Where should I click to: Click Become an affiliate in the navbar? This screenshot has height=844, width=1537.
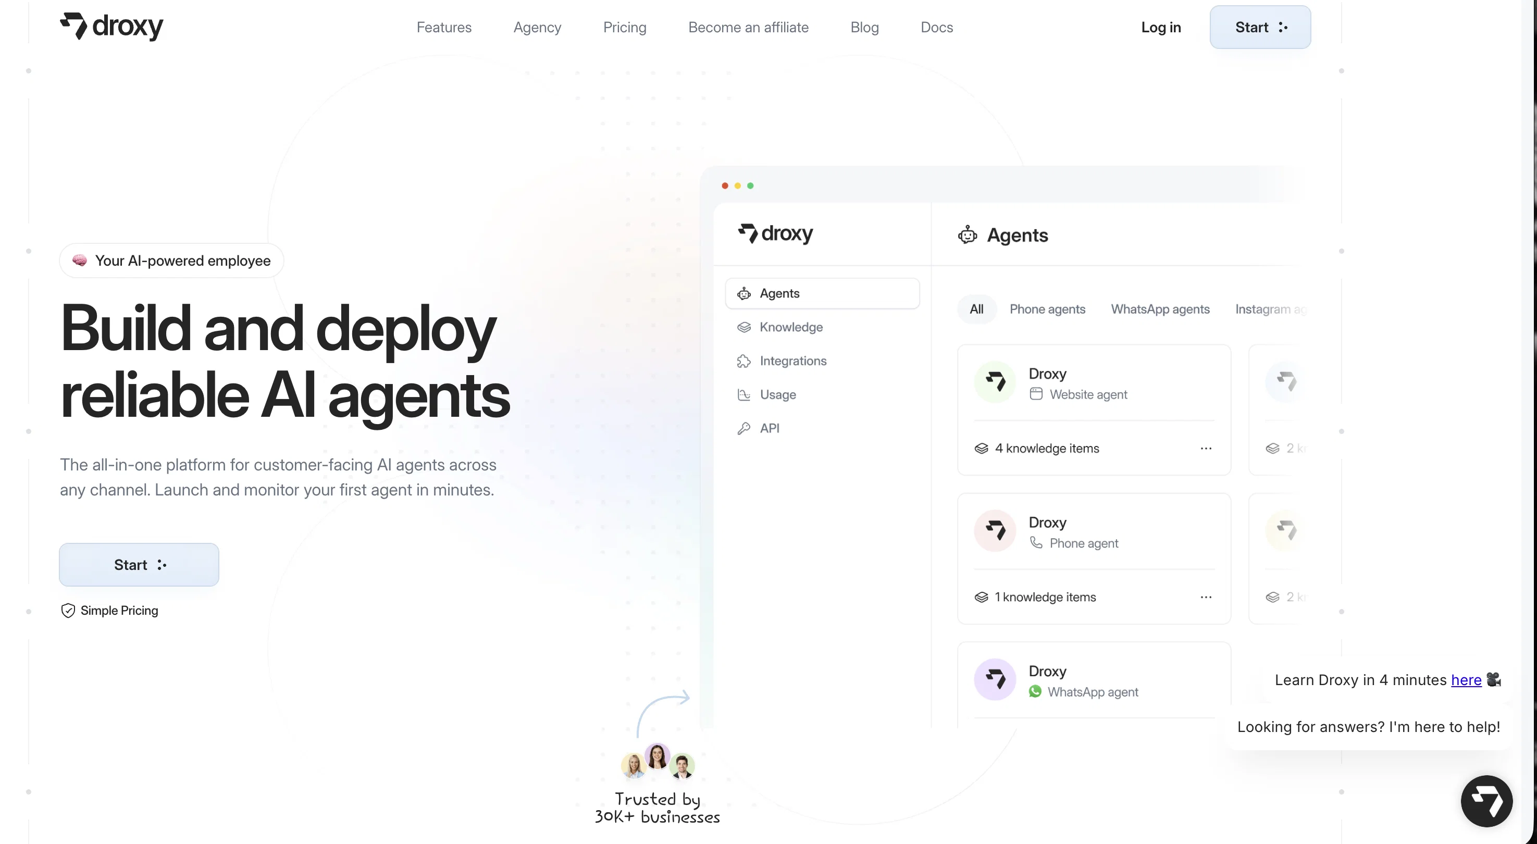748,28
